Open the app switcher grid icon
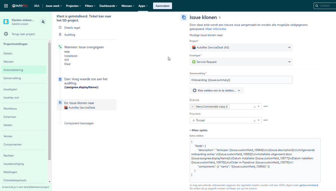336x191 pixels. coord(6,6)
